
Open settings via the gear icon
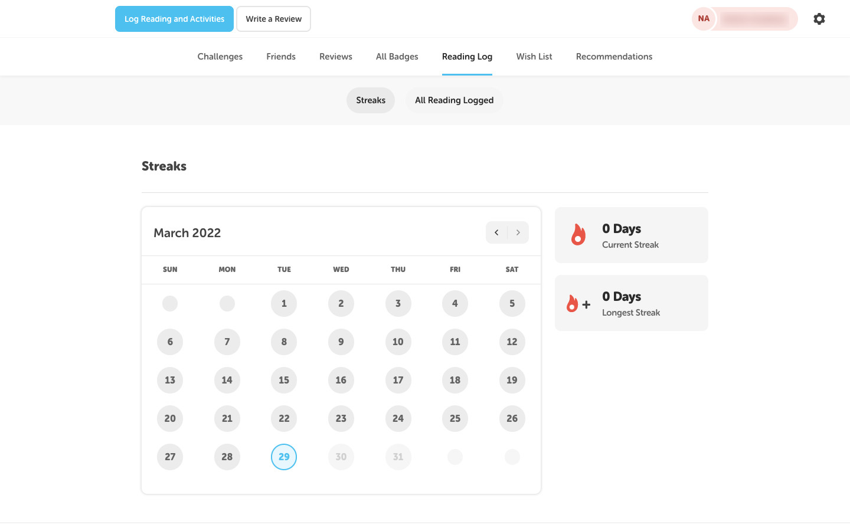click(x=819, y=19)
